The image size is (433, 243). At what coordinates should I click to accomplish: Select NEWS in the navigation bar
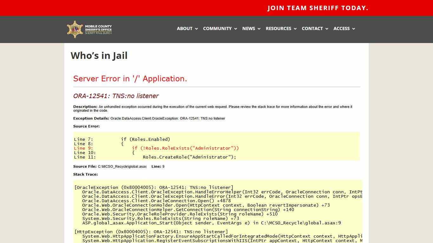[249, 28]
